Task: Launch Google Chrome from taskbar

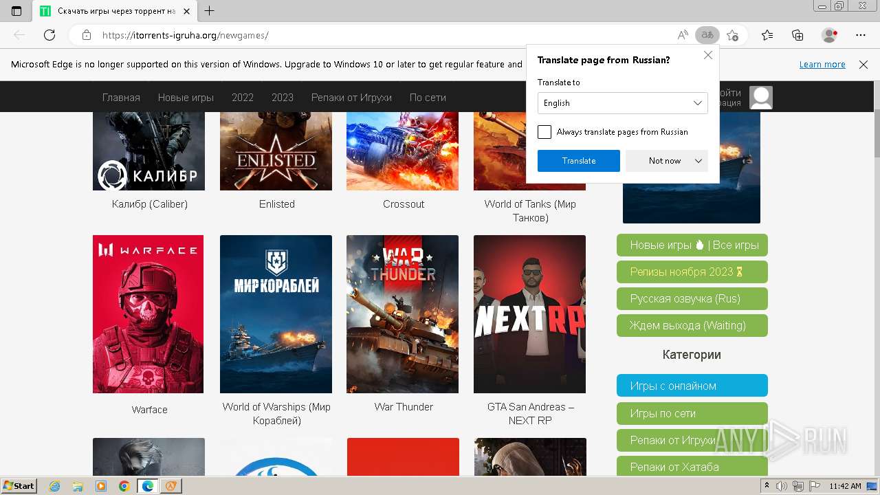Action: tap(124, 486)
